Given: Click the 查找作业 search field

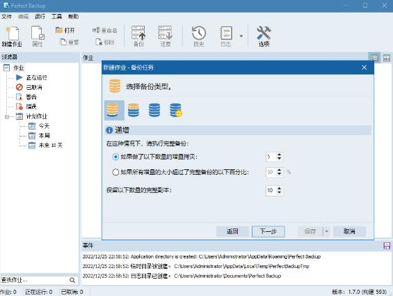Looking at the screenshot, I should click(x=35, y=280).
